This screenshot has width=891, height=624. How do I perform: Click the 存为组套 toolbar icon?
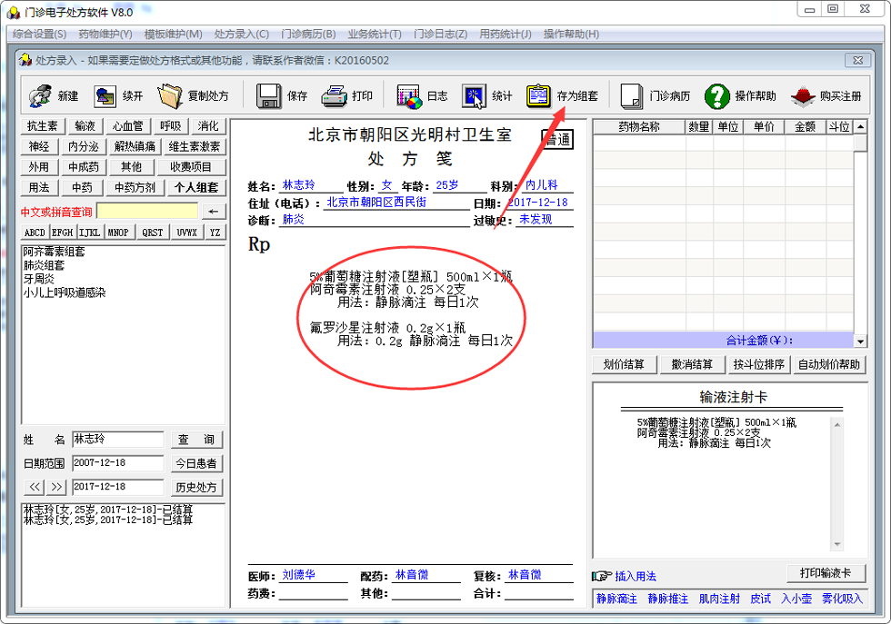[539, 95]
